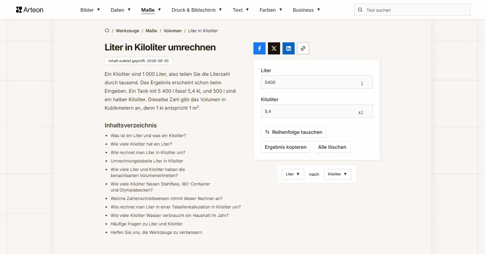485x254 pixels.
Task: Jump to Was ist ein Liter section
Action: 148,135
